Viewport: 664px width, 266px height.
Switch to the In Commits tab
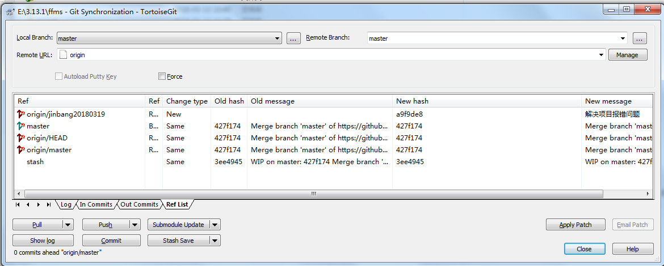click(96, 204)
